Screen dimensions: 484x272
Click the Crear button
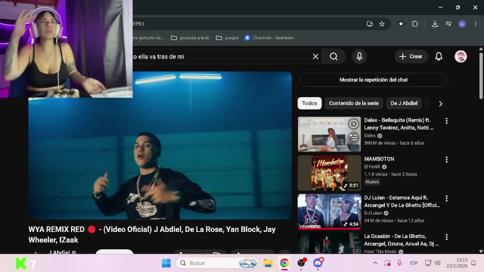coord(411,57)
